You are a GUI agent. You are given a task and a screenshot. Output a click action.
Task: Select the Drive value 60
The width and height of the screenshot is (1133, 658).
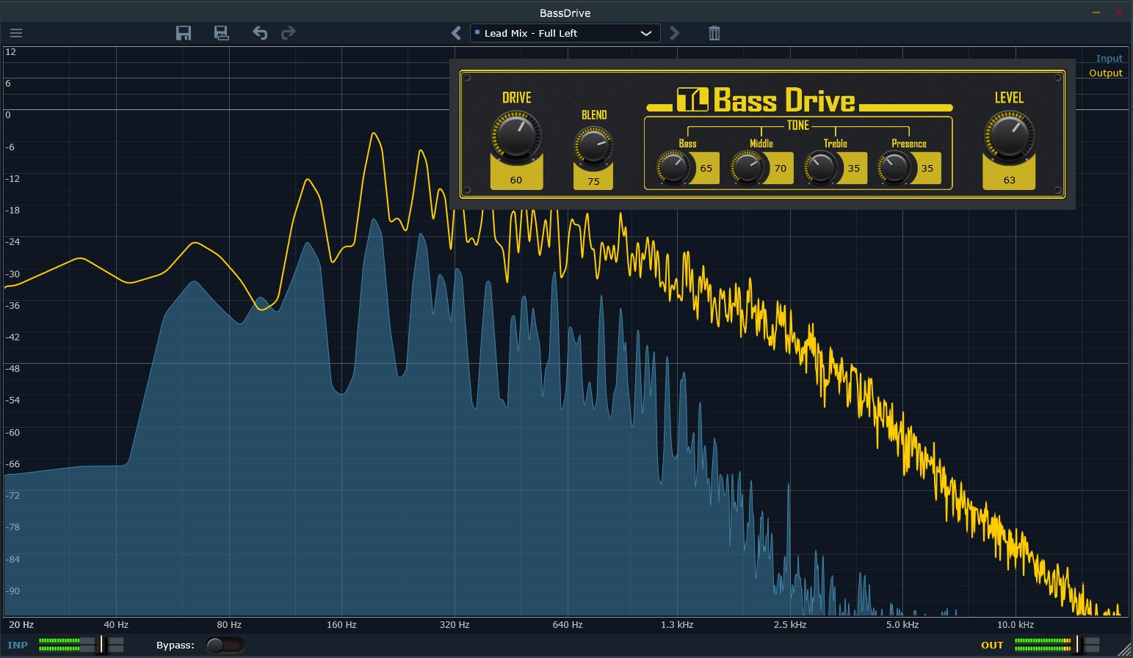pyautogui.click(x=516, y=180)
